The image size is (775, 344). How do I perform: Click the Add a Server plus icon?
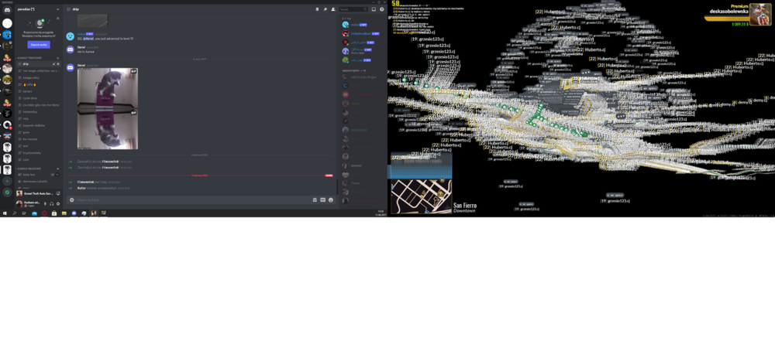(7, 181)
